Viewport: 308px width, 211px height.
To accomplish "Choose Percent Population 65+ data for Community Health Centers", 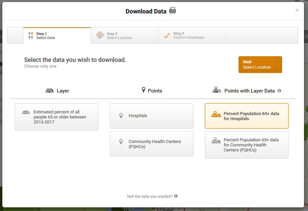I will coord(247,145).
